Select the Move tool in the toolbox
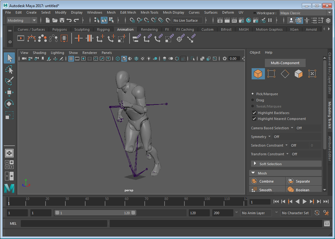This screenshot has width=335, height=239. 9,92
